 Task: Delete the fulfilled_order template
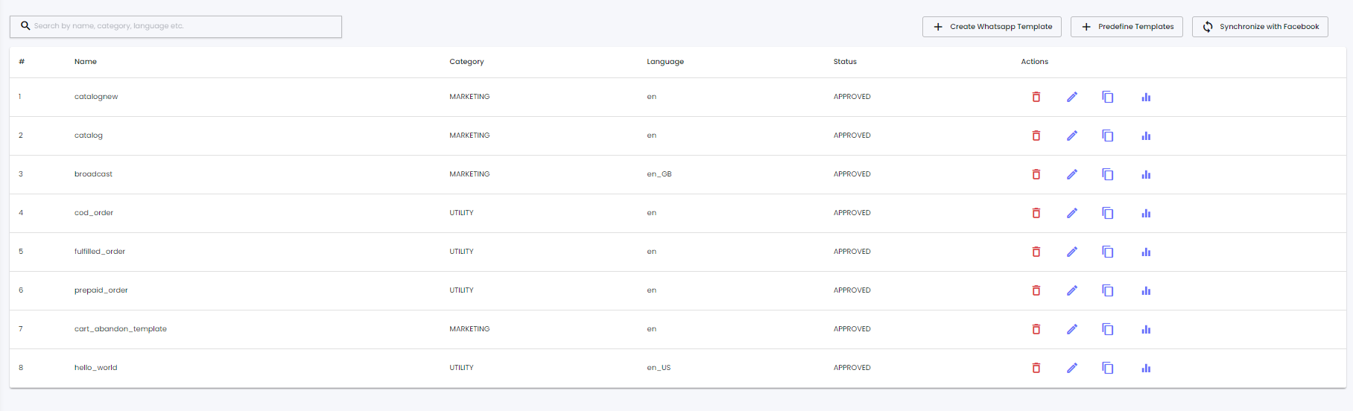[x=1036, y=252]
